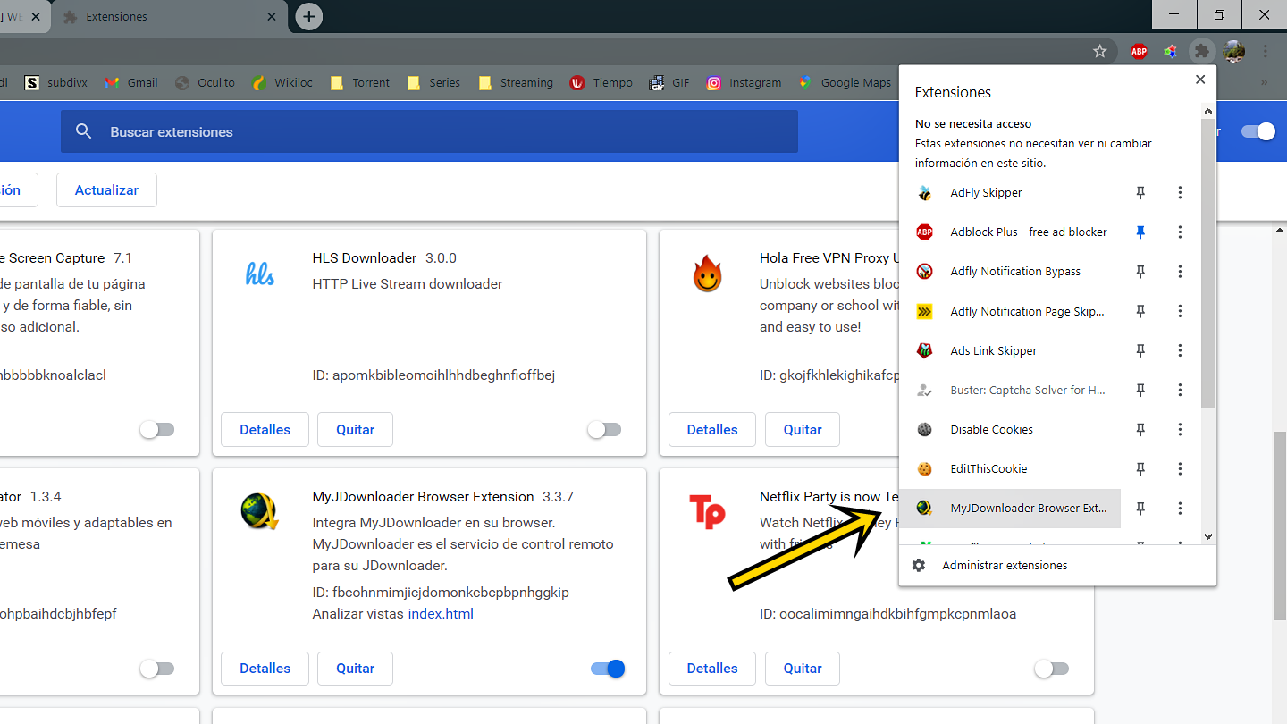Toggle the developer mode switch in the header
This screenshot has height=724, width=1287.
1258,131
